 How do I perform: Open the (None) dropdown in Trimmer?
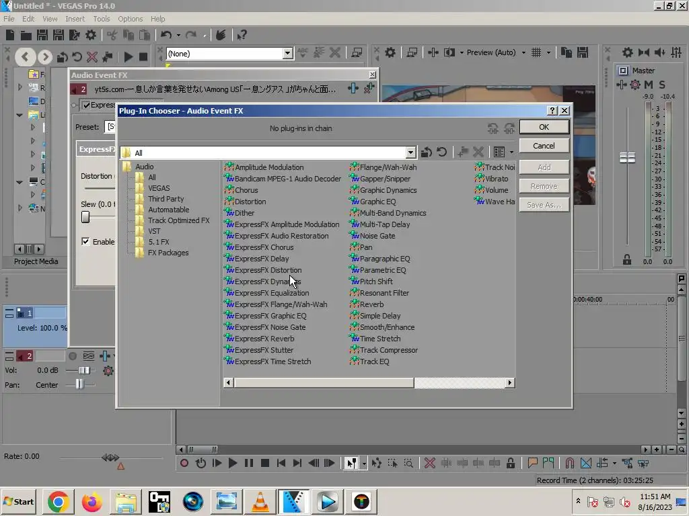click(x=287, y=54)
